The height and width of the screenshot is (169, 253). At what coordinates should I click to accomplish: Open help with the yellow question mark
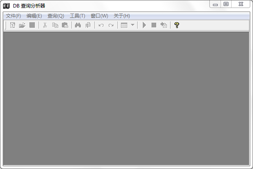pyautogui.click(x=177, y=25)
